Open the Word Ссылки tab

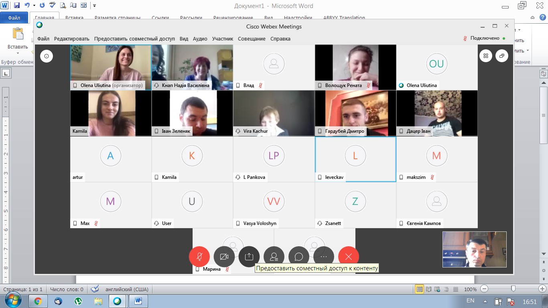click(x=160, y=18)
